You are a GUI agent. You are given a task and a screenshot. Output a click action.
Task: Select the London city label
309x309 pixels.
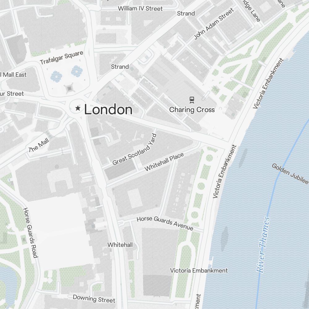108,109
